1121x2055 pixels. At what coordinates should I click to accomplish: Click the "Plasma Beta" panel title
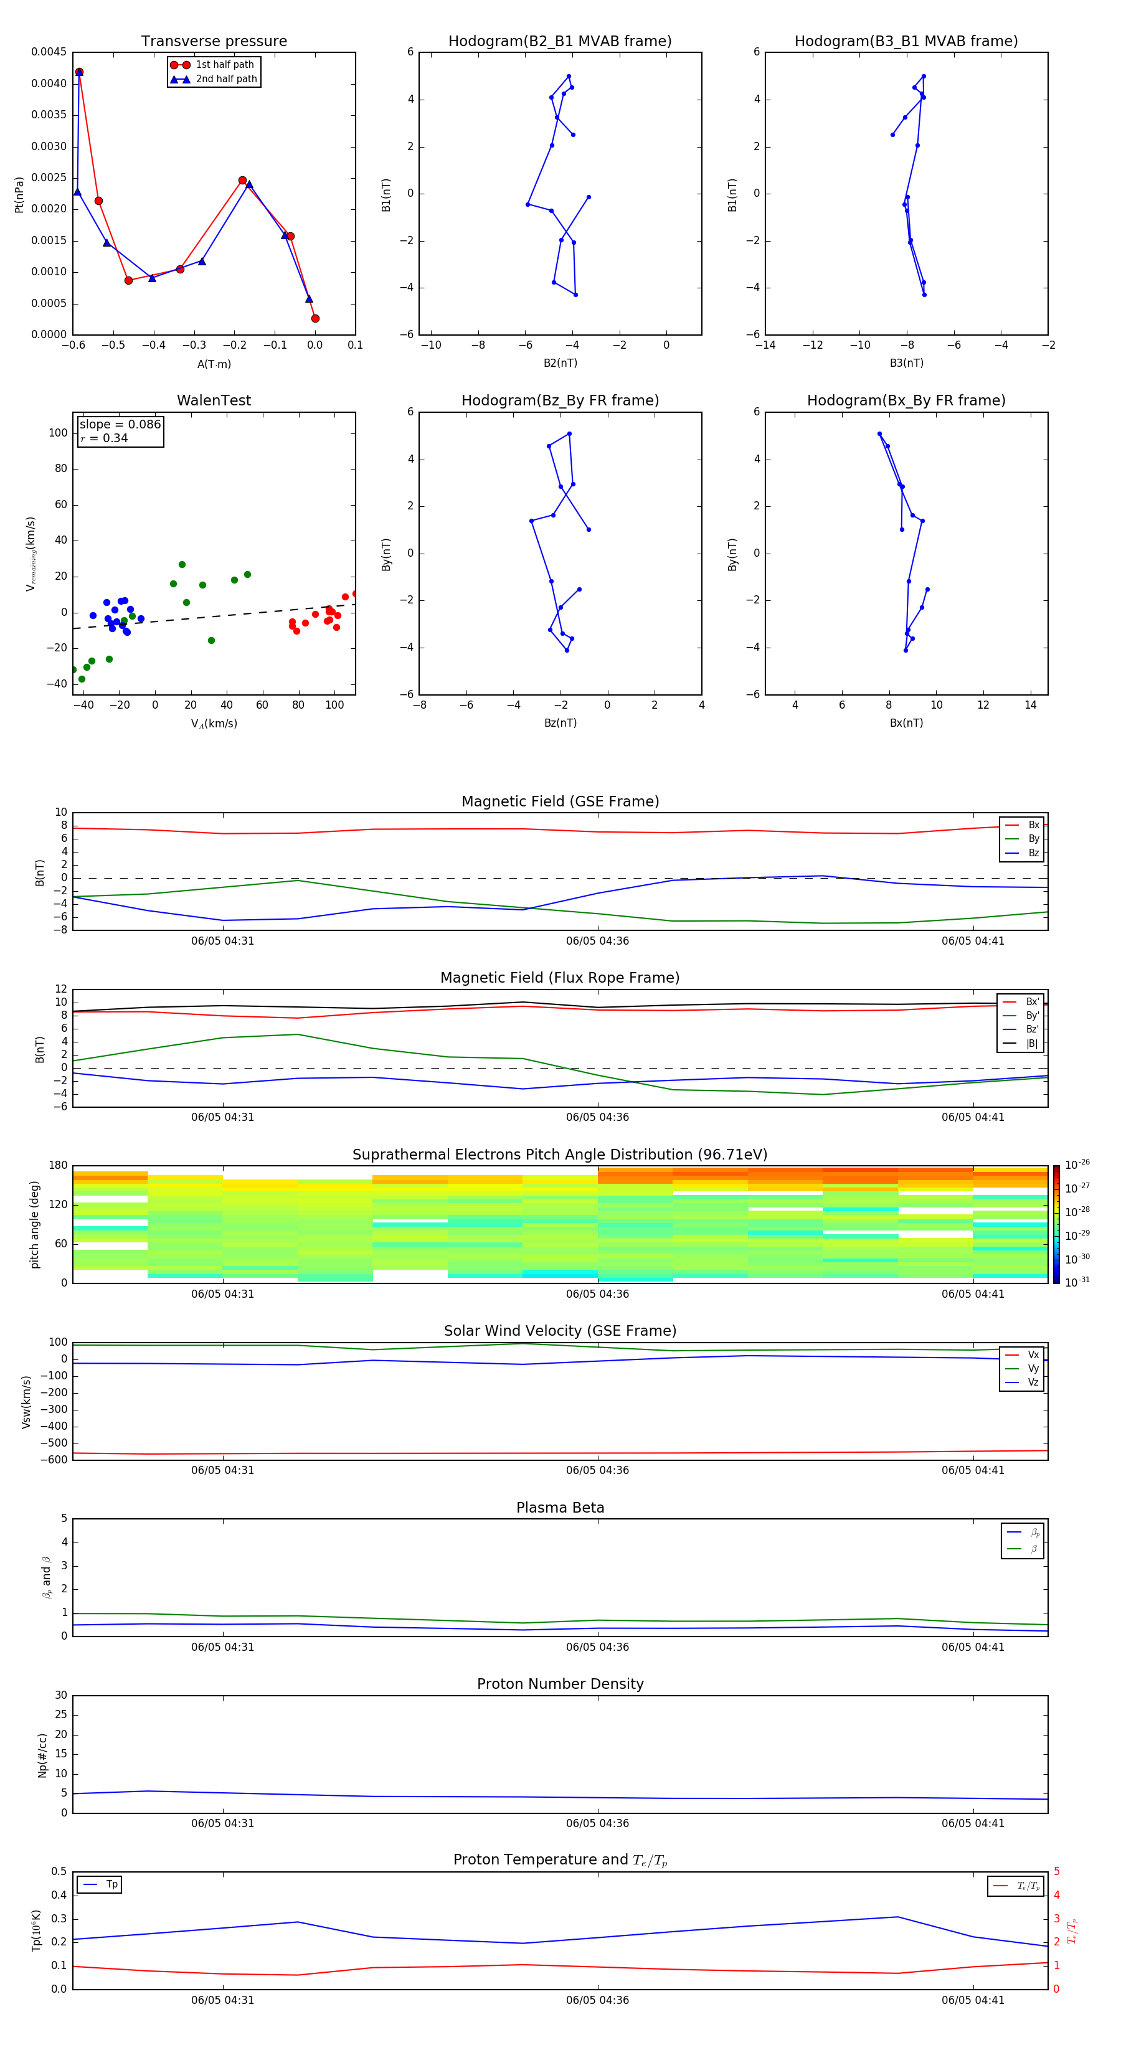point(560,1508)
